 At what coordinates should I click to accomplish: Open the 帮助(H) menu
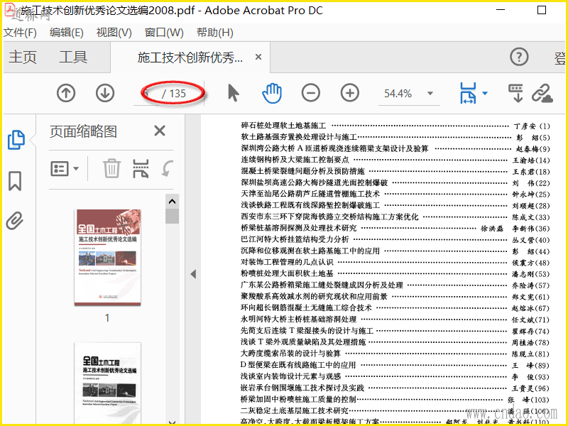coord(215,33)
